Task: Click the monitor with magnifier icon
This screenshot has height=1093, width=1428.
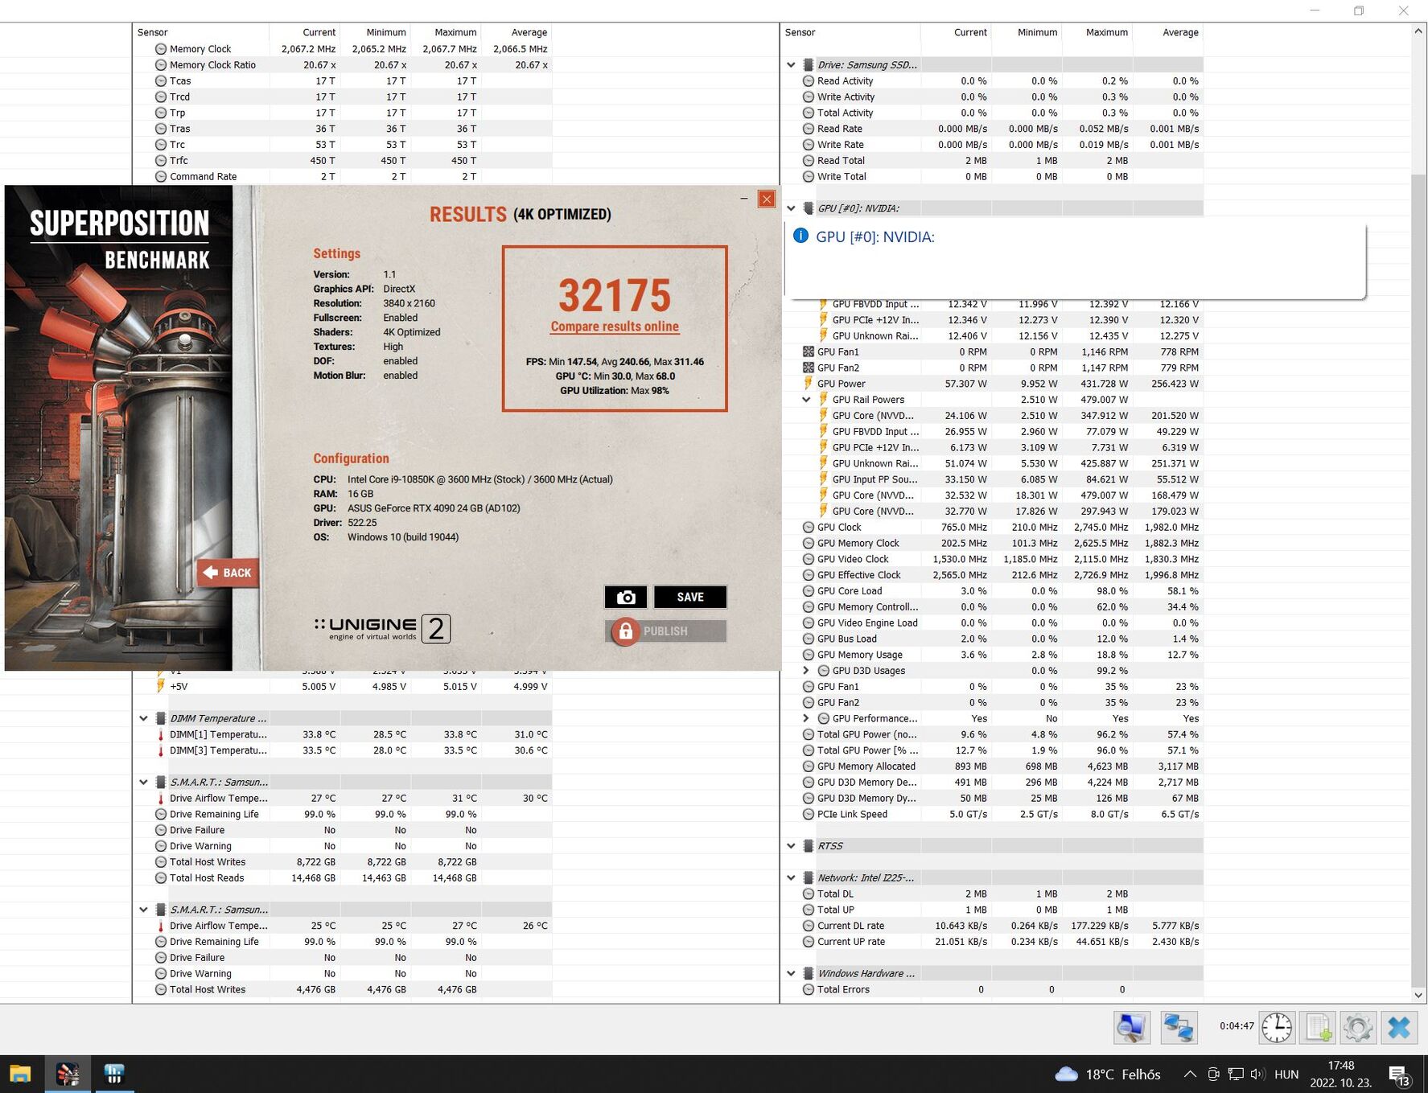Action: (x=1132, y=1027)
